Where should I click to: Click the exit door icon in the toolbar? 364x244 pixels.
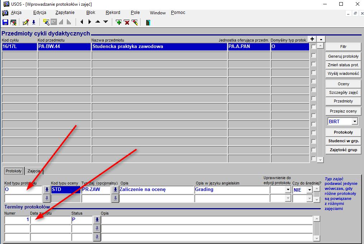click(148, 23)
